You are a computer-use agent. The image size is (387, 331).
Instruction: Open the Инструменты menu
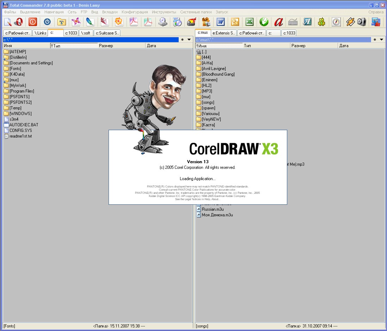tap(164, 12)
